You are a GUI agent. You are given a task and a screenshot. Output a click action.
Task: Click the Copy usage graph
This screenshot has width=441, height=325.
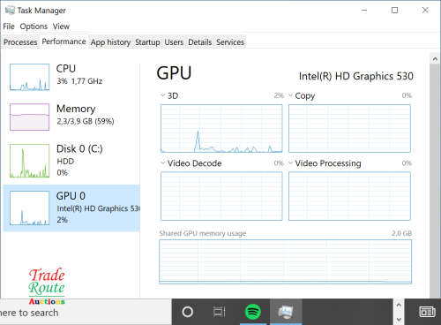coord(349,128)
